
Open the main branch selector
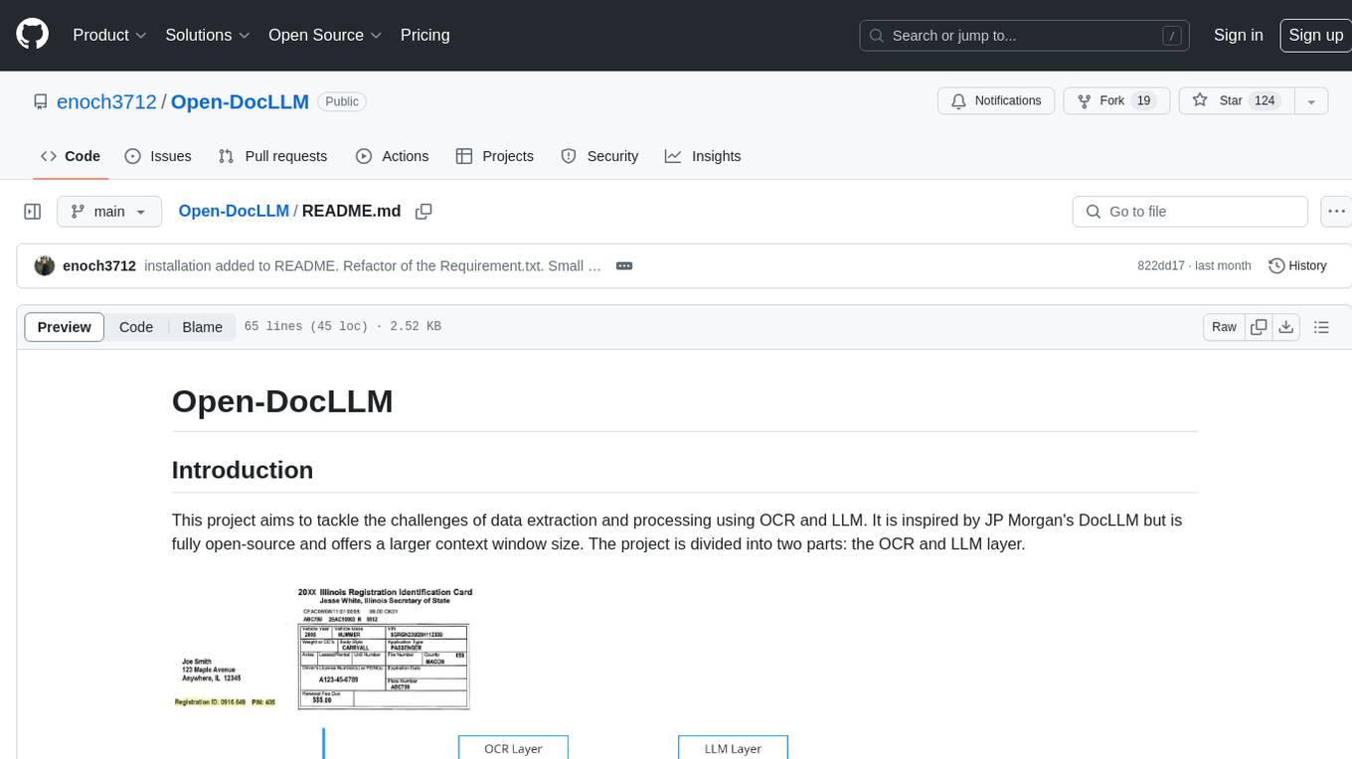tap(108, 212)
